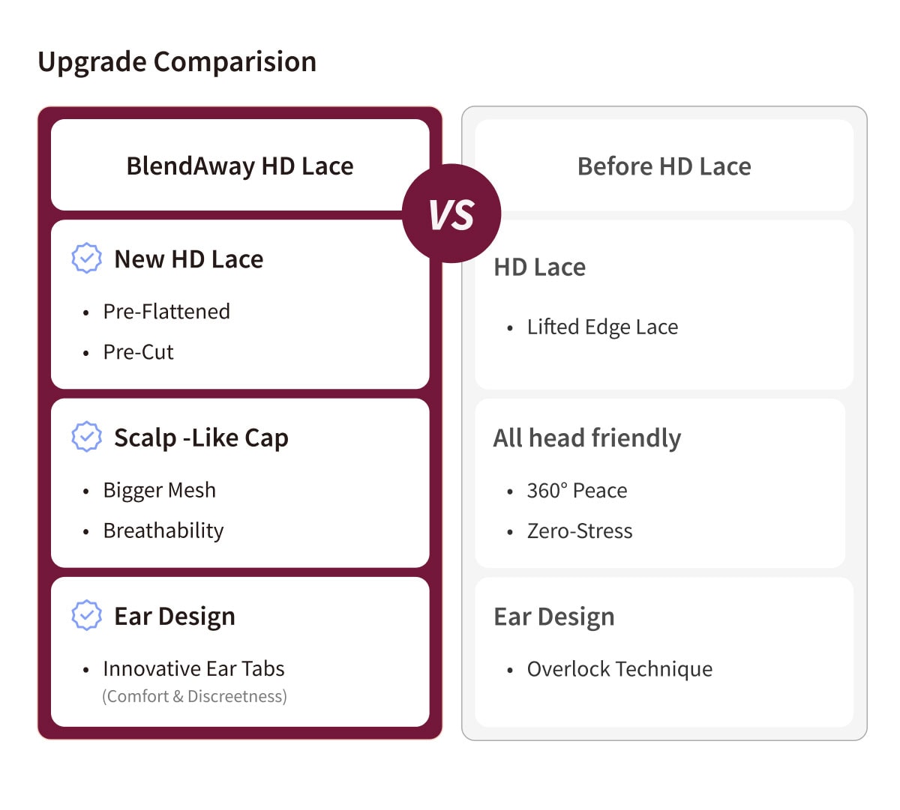Select the Before HD Lace header
The image size is (900, 810).
[664, 166]
